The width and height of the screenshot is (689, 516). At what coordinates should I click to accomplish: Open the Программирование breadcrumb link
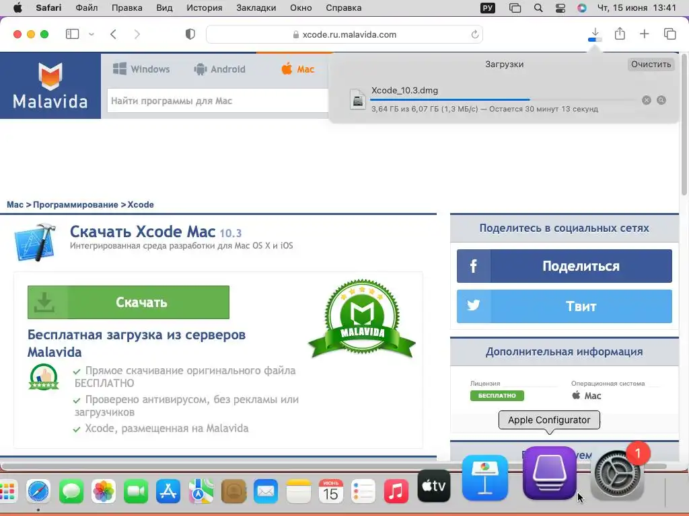point(75,204)
